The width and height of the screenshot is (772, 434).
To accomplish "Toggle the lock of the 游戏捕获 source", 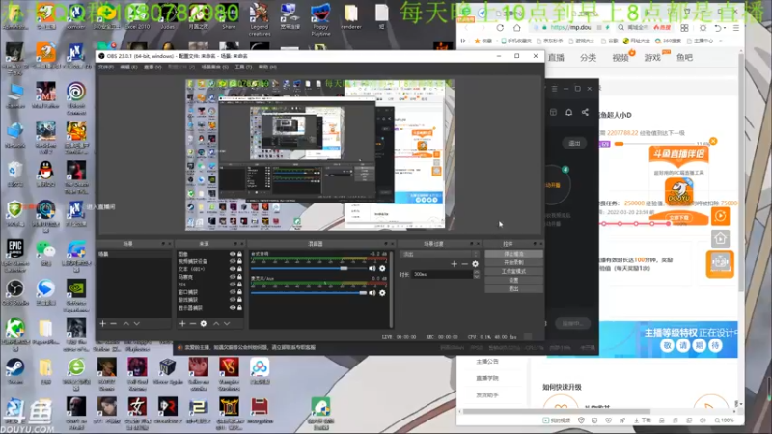I will 239,300.
